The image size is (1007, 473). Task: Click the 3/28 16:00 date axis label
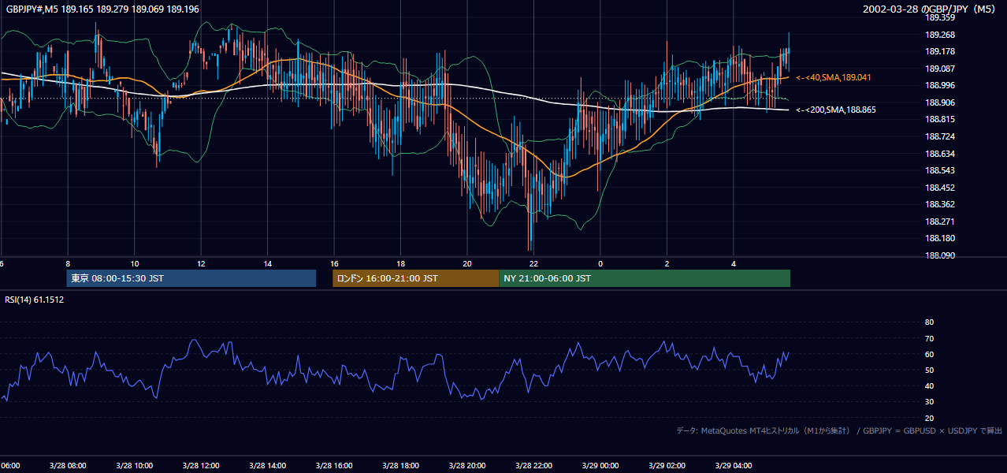pos(334,465)
